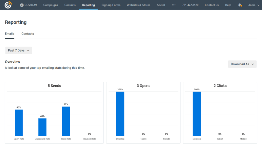Click the Constant Contact logo icon
The image size is (262, 147).
pyautogui.click(x=8, y=5)
